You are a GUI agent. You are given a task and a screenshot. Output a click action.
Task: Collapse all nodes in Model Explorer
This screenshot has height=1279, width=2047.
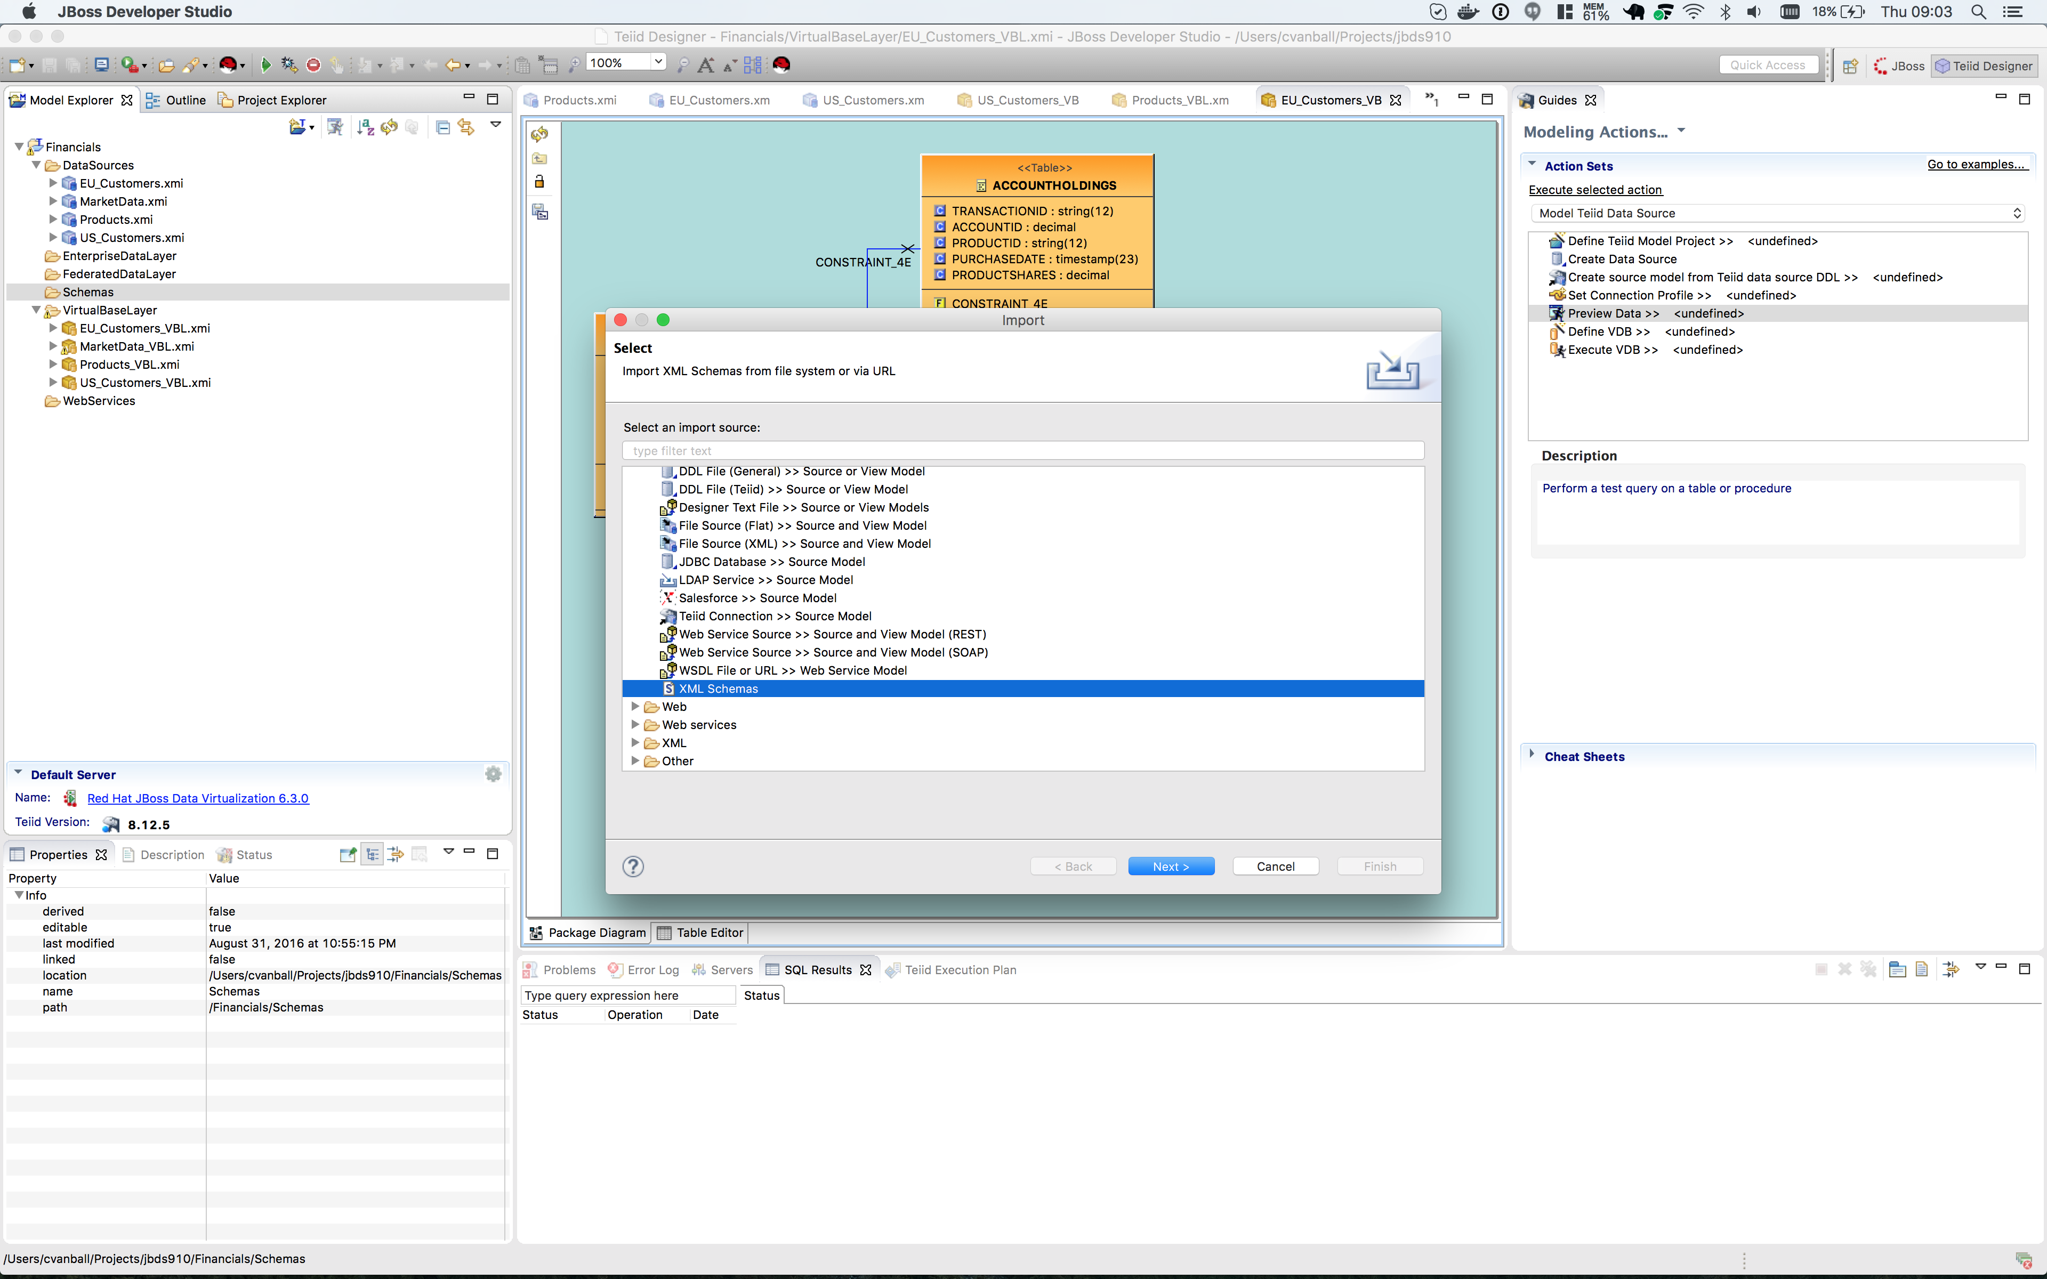click(443, 127)
